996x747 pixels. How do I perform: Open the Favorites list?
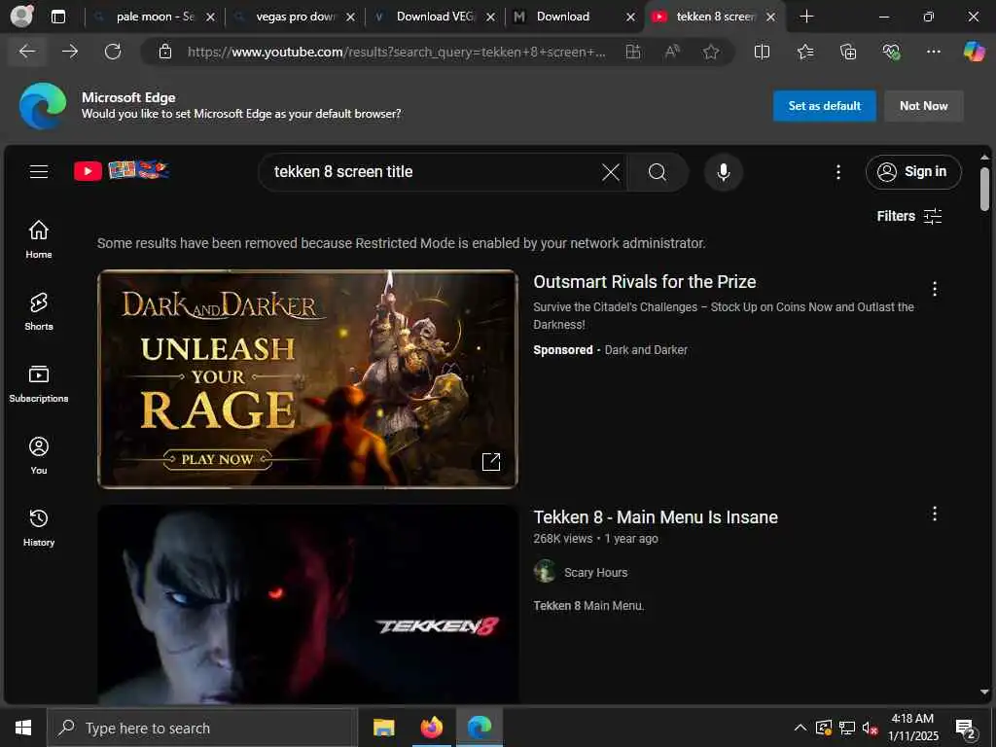(x=804, y=52)
